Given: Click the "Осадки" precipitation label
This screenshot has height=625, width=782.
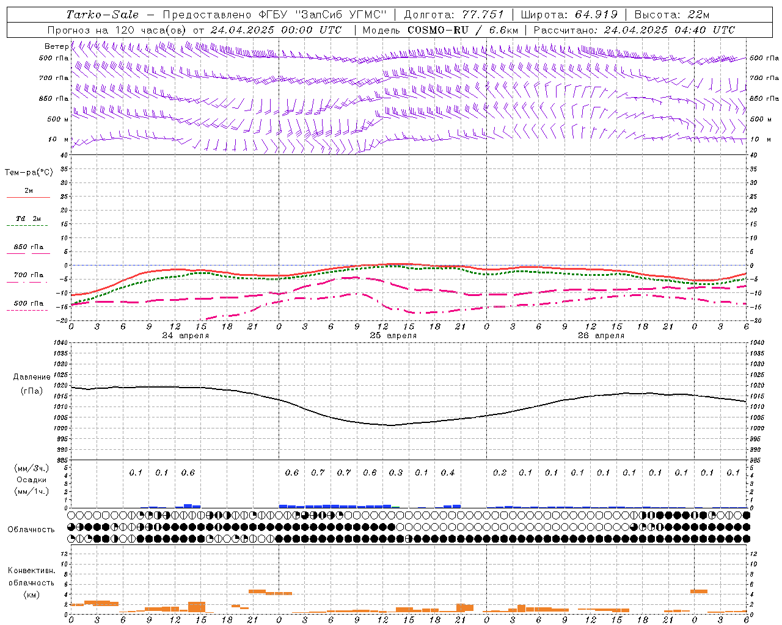Looking at the screenshot, I should point(32,480).
